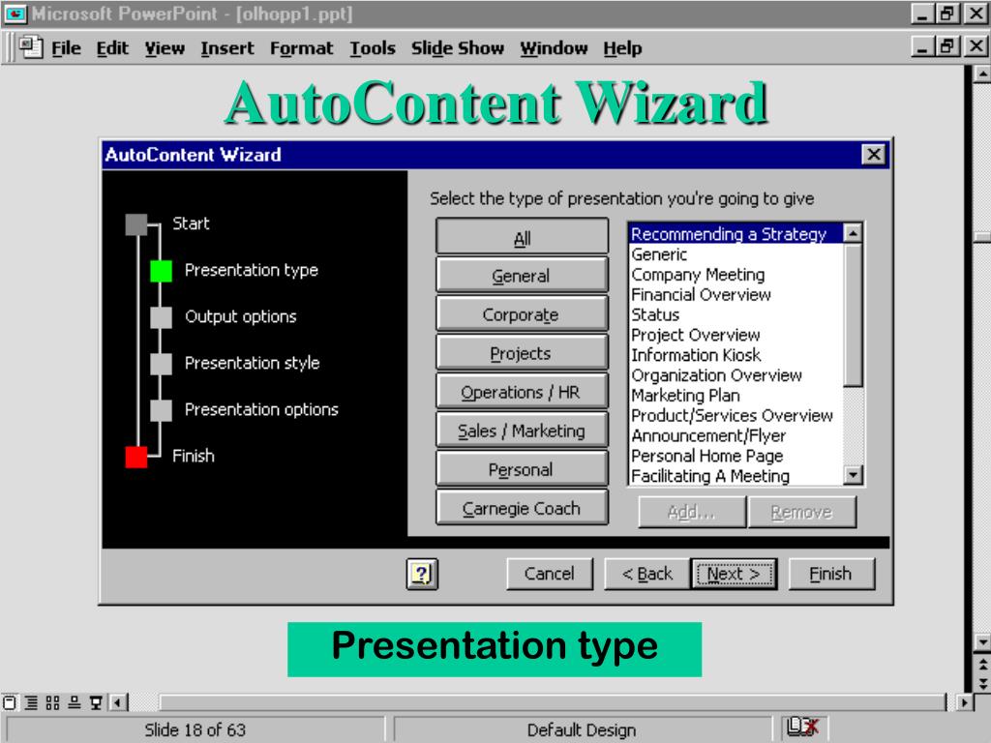The width and height of the screenshot is (991, 743).
Task: Click the wizard help question mark button
Action: [422, 574]
